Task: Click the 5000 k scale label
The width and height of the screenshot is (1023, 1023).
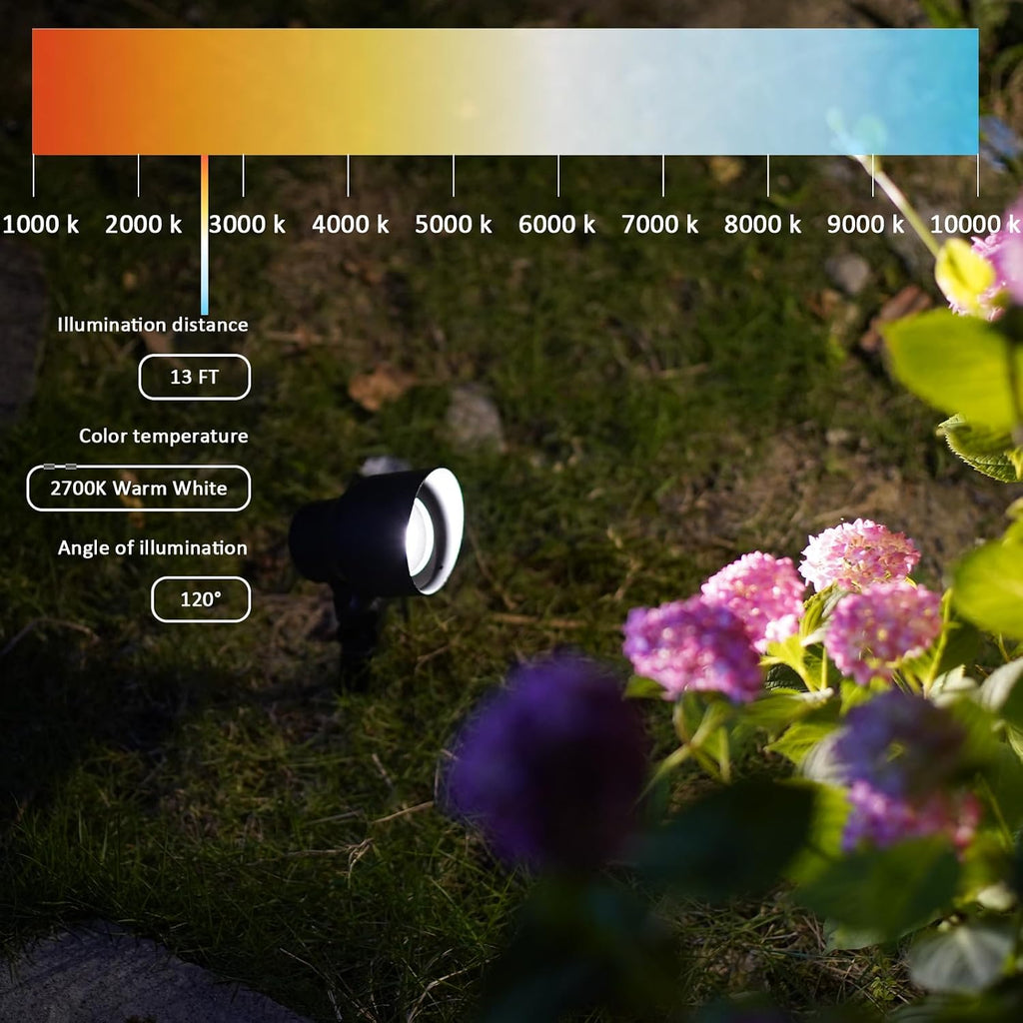Action: 454,225
